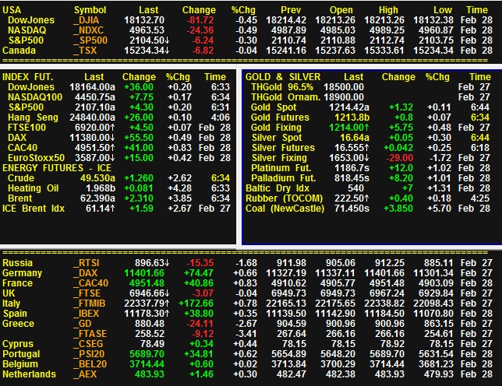Click the Silver Spot label
This screenshot has height=386, width=502.
[x=277, y=138]
